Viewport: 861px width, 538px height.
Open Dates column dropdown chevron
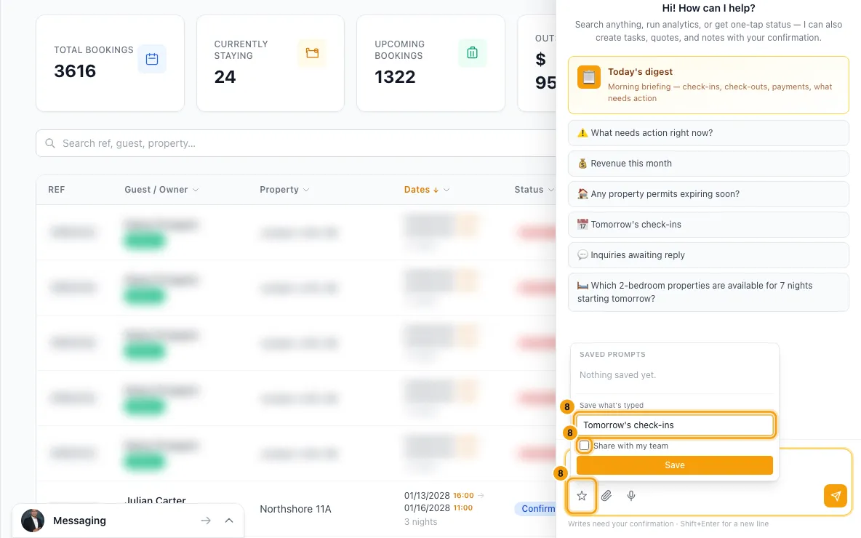[446, 190]
